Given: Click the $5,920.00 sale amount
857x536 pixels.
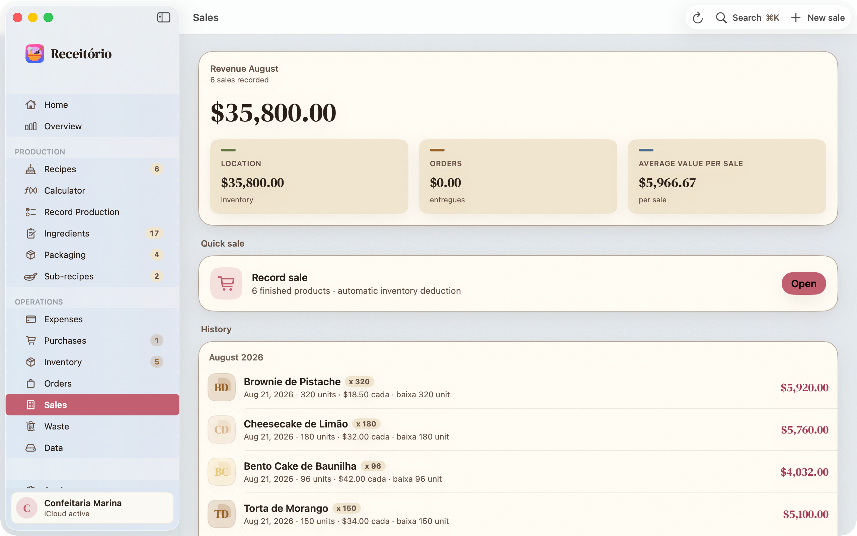Looking at the screenshot, I should [804, 388].
